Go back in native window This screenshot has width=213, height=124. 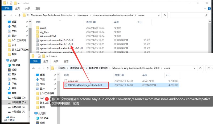[5, 15]
